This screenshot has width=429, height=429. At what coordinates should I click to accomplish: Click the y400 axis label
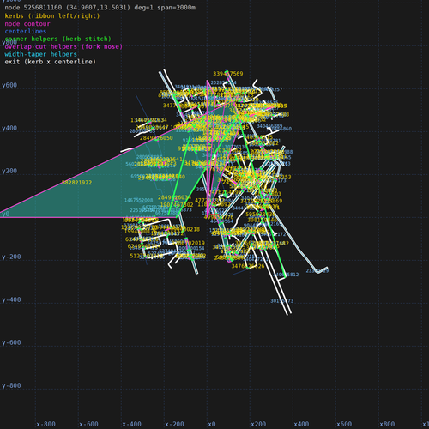point(9,128)
